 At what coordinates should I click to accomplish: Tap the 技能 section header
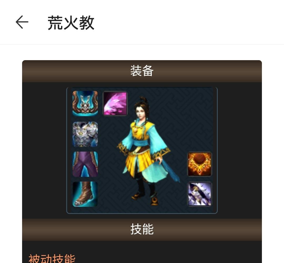(x=142, y=230)
